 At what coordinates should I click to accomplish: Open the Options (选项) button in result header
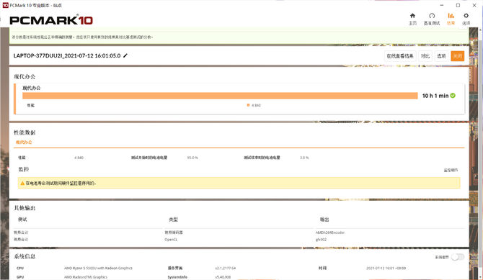pyautogui.click(x=441, y=56)
